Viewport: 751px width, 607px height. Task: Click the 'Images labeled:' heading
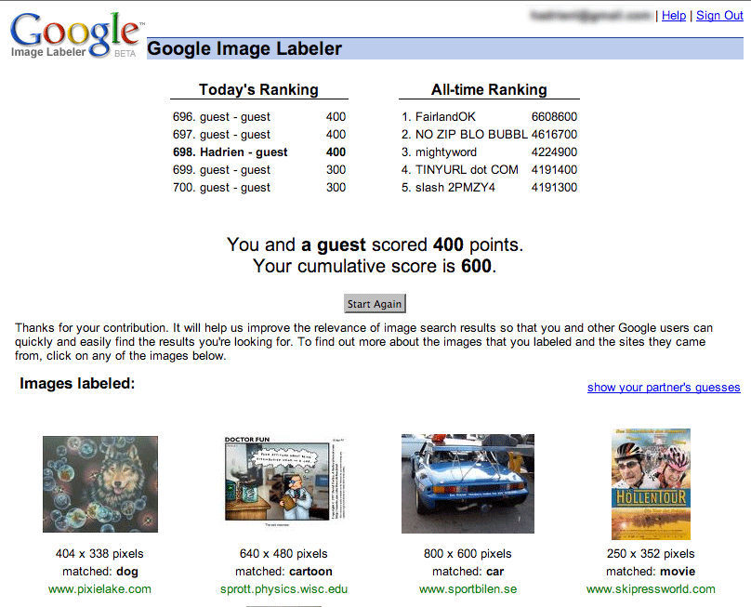click(x=77, y=383)
